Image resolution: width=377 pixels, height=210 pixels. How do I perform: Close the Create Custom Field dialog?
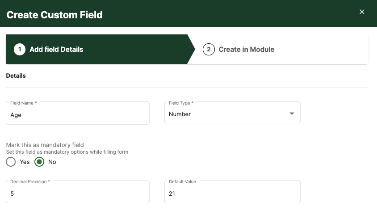362,12
